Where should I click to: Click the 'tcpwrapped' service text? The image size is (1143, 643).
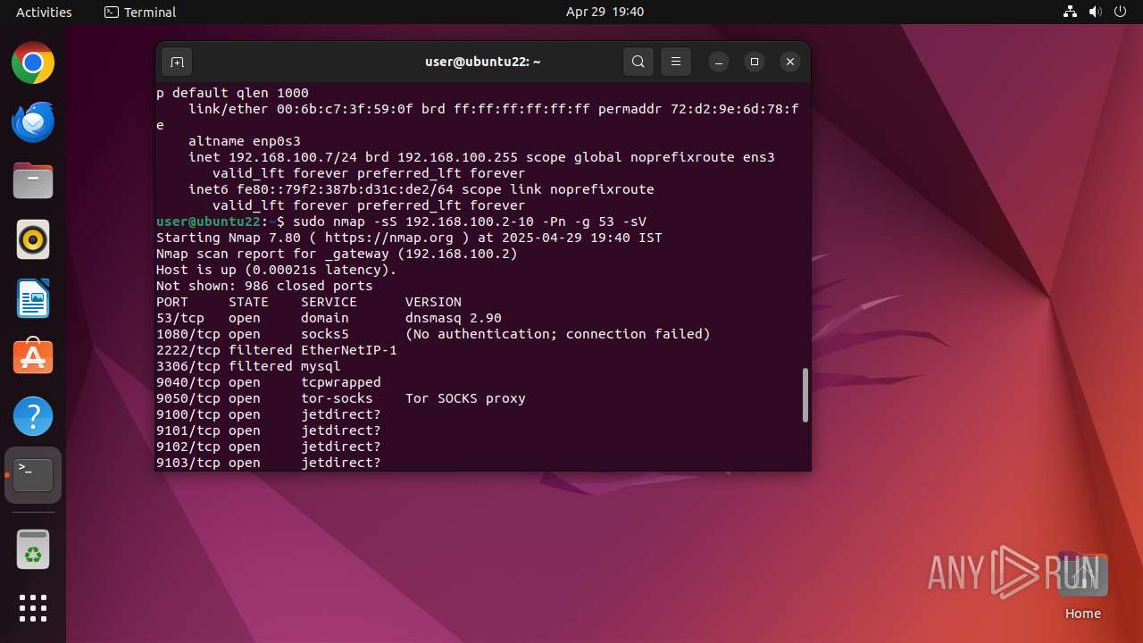[341, 382]
